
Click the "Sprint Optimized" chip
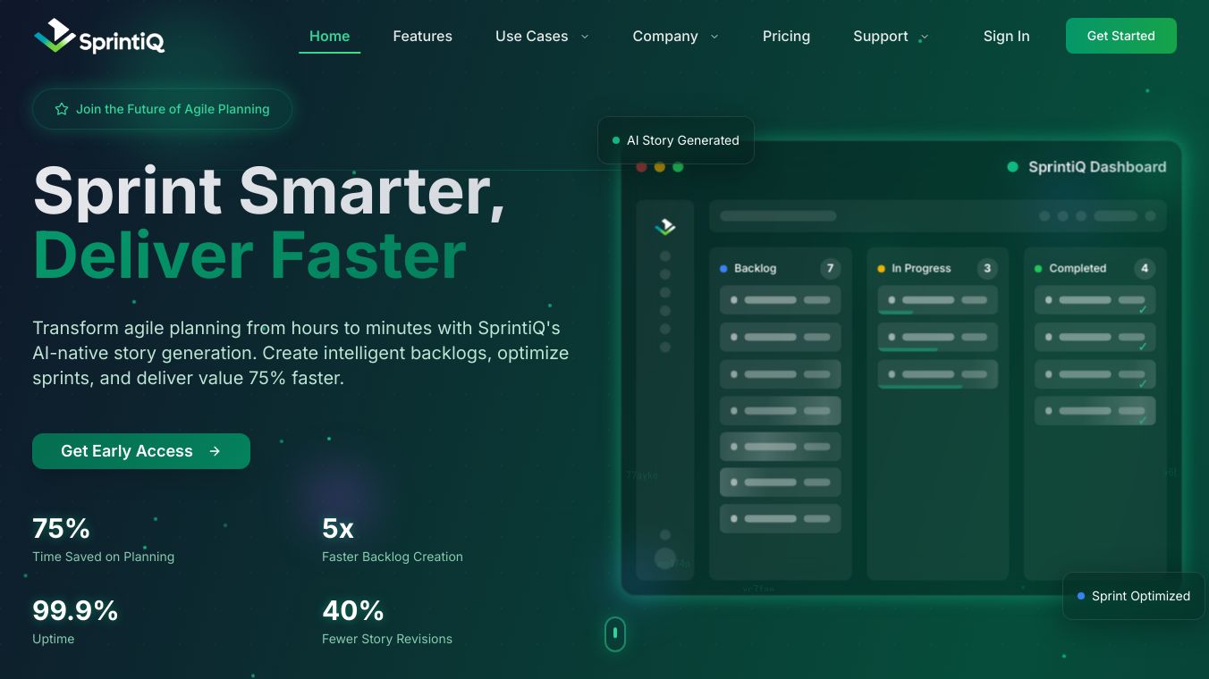[x=1133, y=596]
